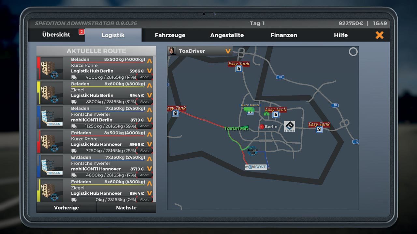Select pallet thumbnail of Beladen Kurze Rohre

point(51,68)
